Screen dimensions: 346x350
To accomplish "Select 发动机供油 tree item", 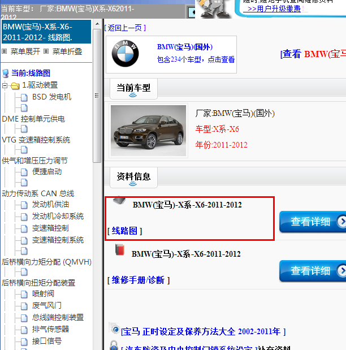I will tap(50, 204).
